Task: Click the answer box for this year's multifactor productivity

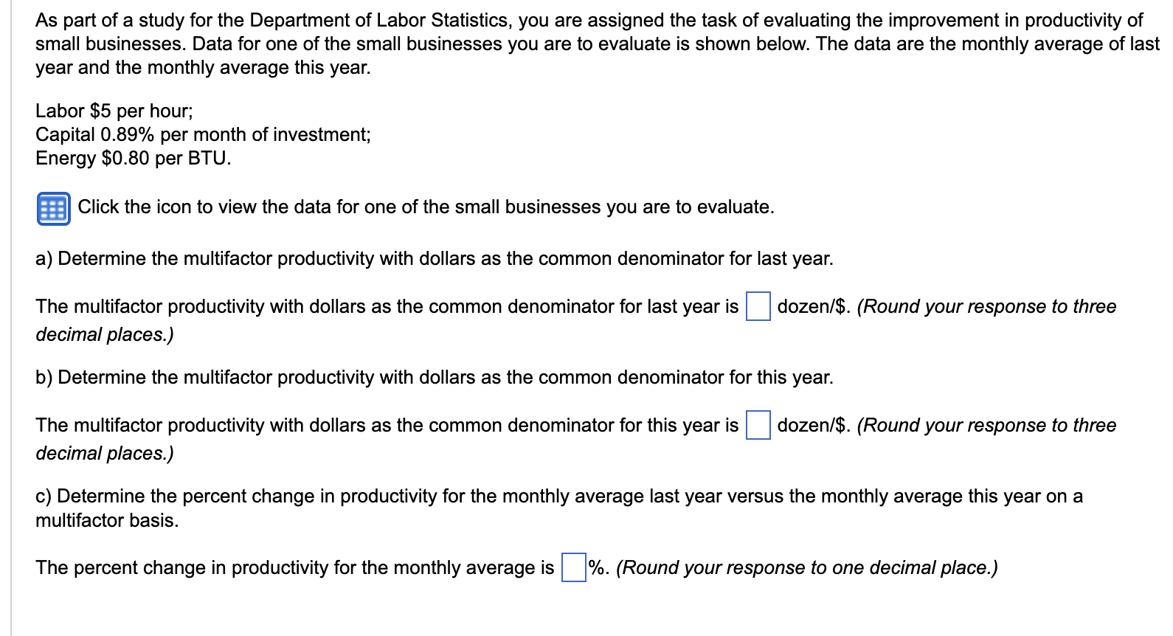Action: (x=757, y=425)
